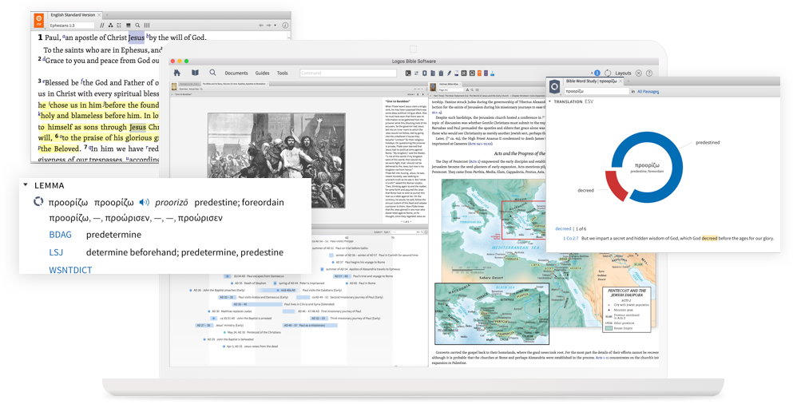Close the English Standard Version tab

point(99,15)
